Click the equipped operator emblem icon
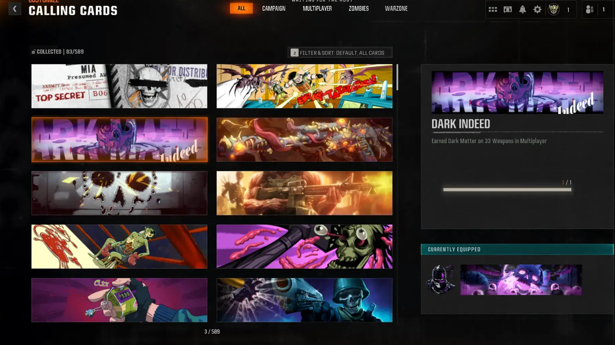Viewport: 615px width, 345px height. 440,280
